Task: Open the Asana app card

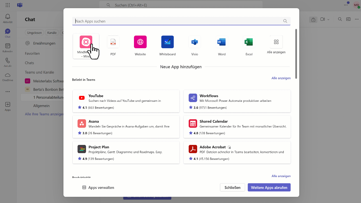Action: [x=126, y=127]
